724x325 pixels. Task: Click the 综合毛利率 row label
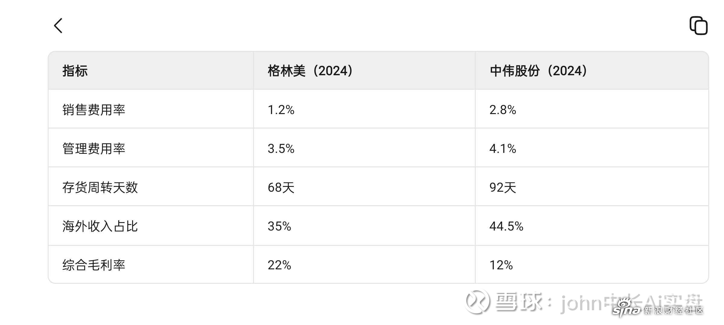[94, 265]
